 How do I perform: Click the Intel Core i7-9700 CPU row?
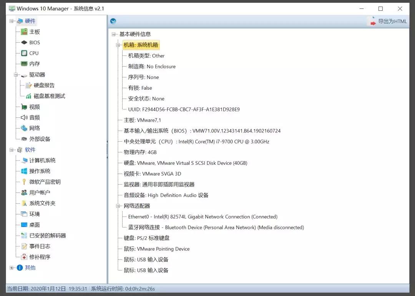tap(197, 142)
